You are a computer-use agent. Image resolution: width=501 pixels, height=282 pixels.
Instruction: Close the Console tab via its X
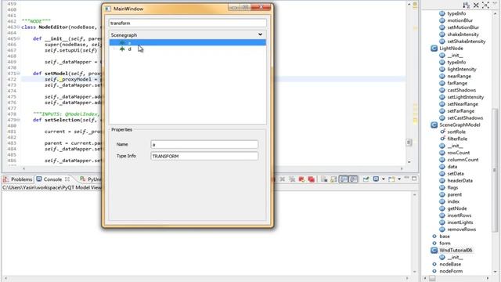pyautogui.click(x=67, y=179)
